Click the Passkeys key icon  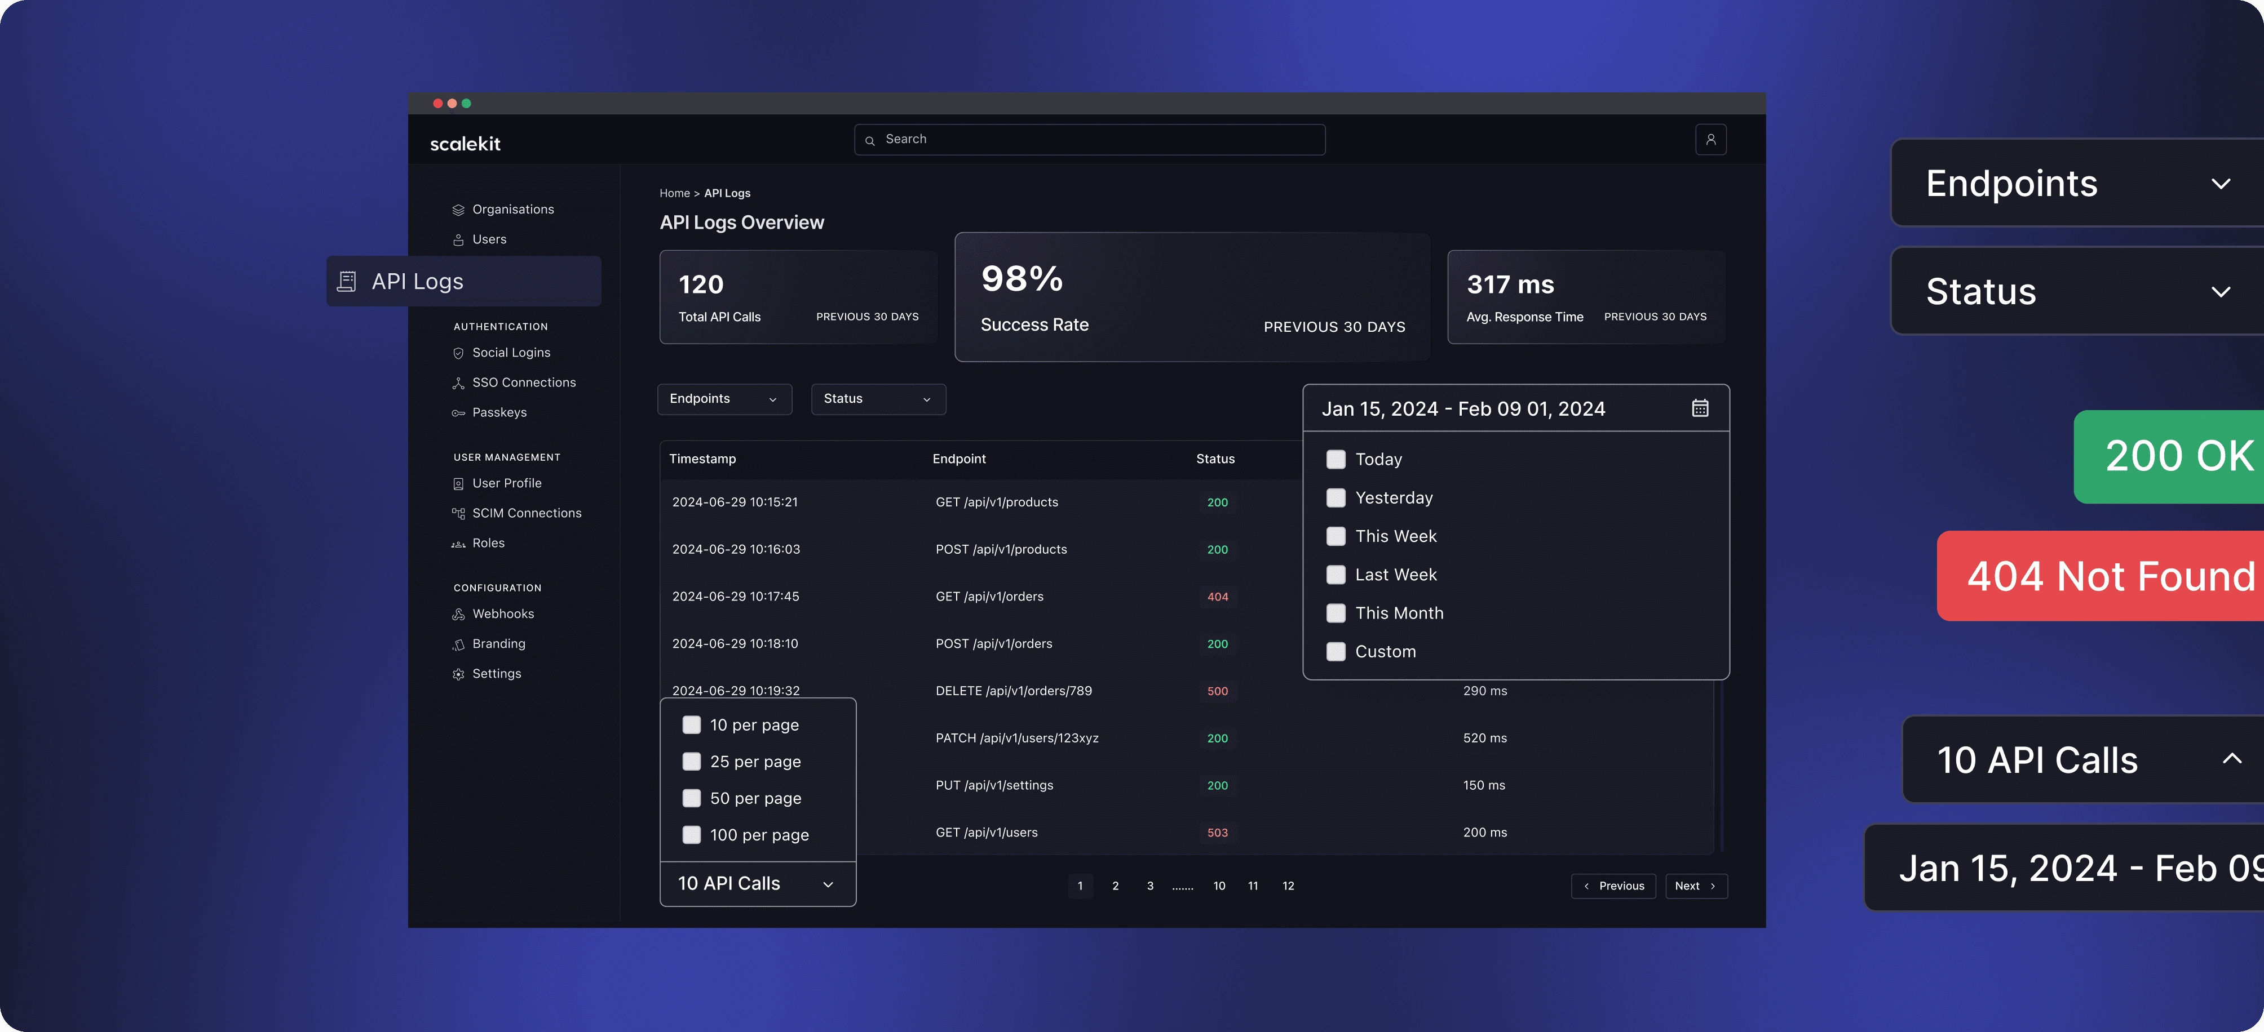(x=458, y=413)
